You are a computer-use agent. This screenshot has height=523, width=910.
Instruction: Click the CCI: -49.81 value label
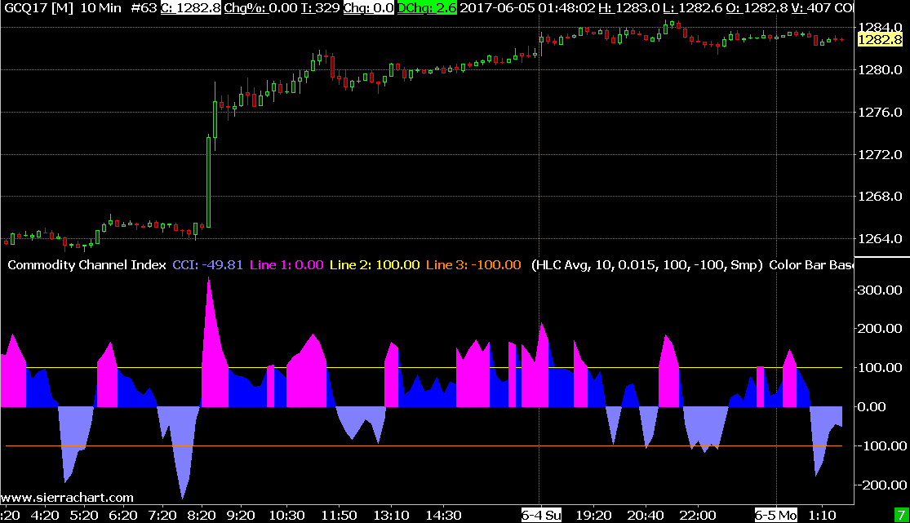(x=208, y=264)
